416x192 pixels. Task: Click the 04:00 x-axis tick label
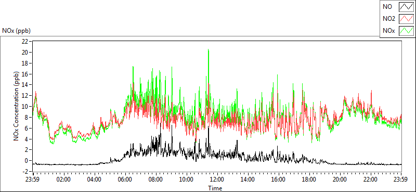(94, 180)
